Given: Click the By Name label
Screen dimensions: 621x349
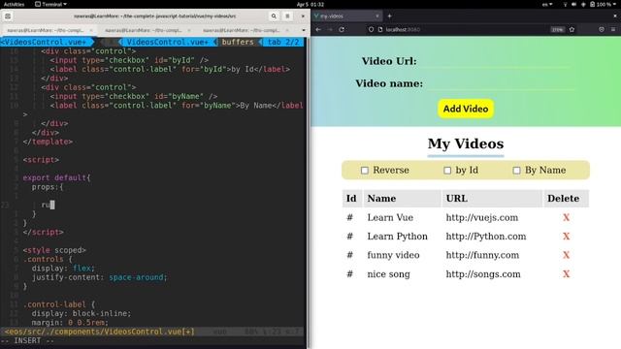Looking at the screenshot, I should click(545, 171).
